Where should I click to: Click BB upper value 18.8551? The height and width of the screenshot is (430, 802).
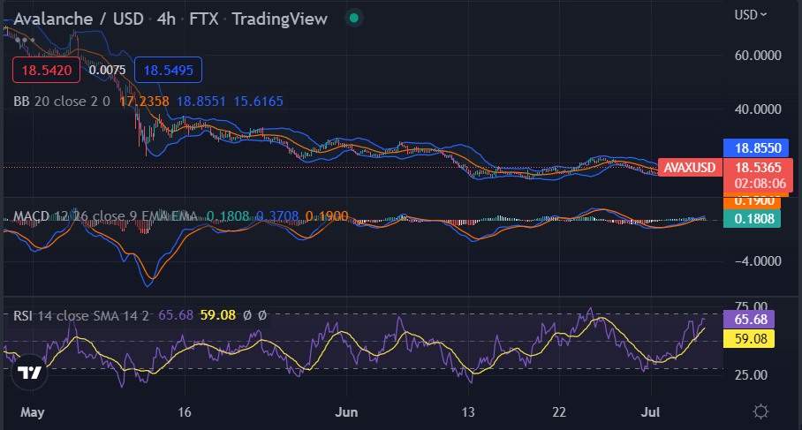[x=201, y=102]
